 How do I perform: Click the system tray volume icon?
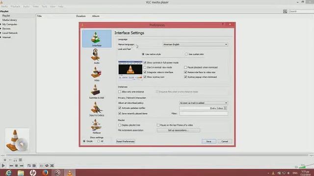tap(288, 173)
